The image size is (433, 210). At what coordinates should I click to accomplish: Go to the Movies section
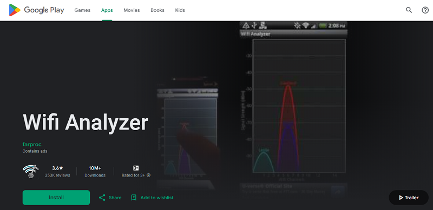pos(132,10)
